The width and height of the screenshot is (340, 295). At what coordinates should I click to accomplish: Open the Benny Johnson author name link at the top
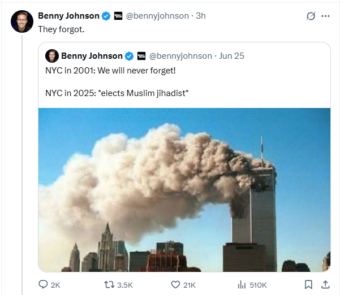[x=68, y=16]
